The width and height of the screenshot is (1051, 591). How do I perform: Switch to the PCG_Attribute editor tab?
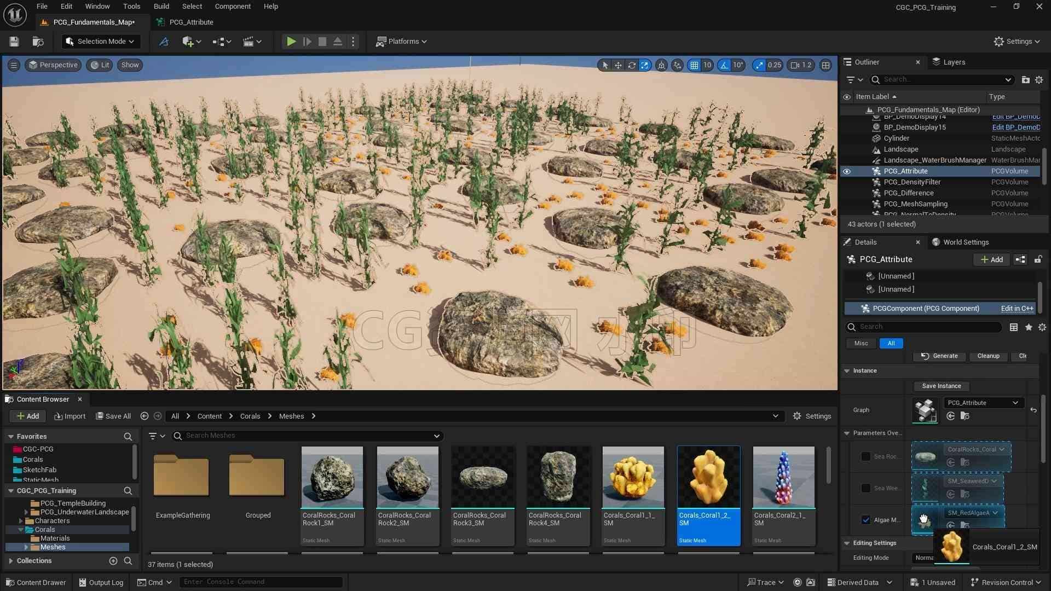191,22
